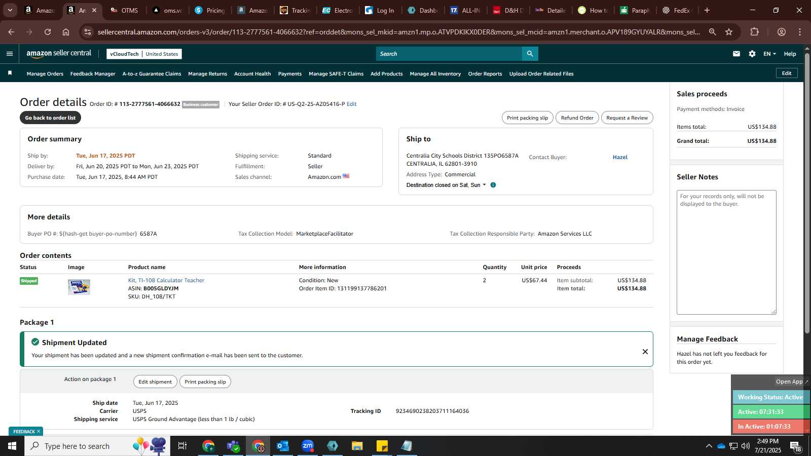Open Feedback Manager menu item
Screen dimensions: 811x456
click(x=93, y=73)
